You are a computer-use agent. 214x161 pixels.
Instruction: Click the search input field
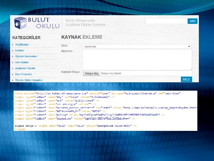[166, 21]
